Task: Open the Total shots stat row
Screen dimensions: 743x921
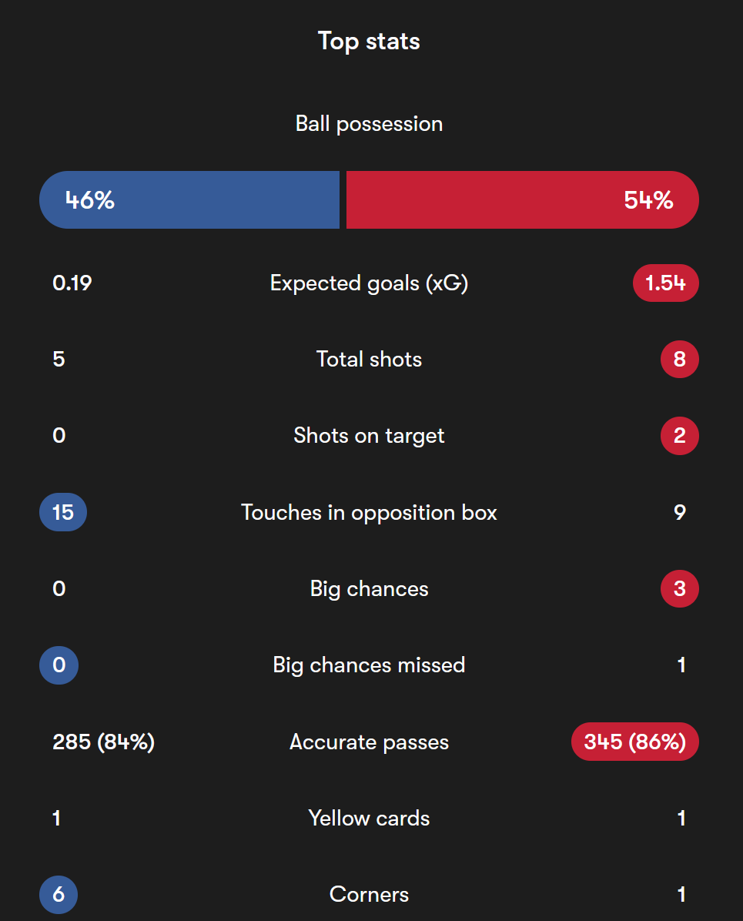Action: 369,359
